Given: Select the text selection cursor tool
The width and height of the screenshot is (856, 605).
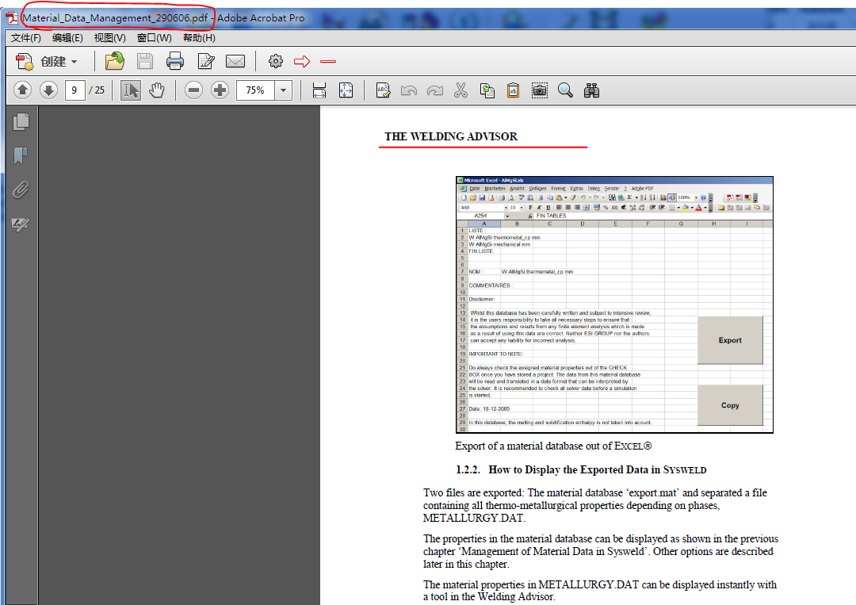Looking at the screenshot, I should click(x=131, y=90).
